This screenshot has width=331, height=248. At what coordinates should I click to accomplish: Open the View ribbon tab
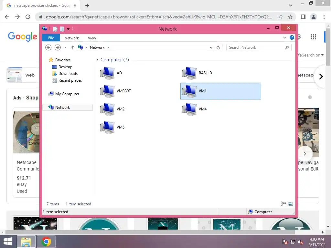[x=92, y=38]
